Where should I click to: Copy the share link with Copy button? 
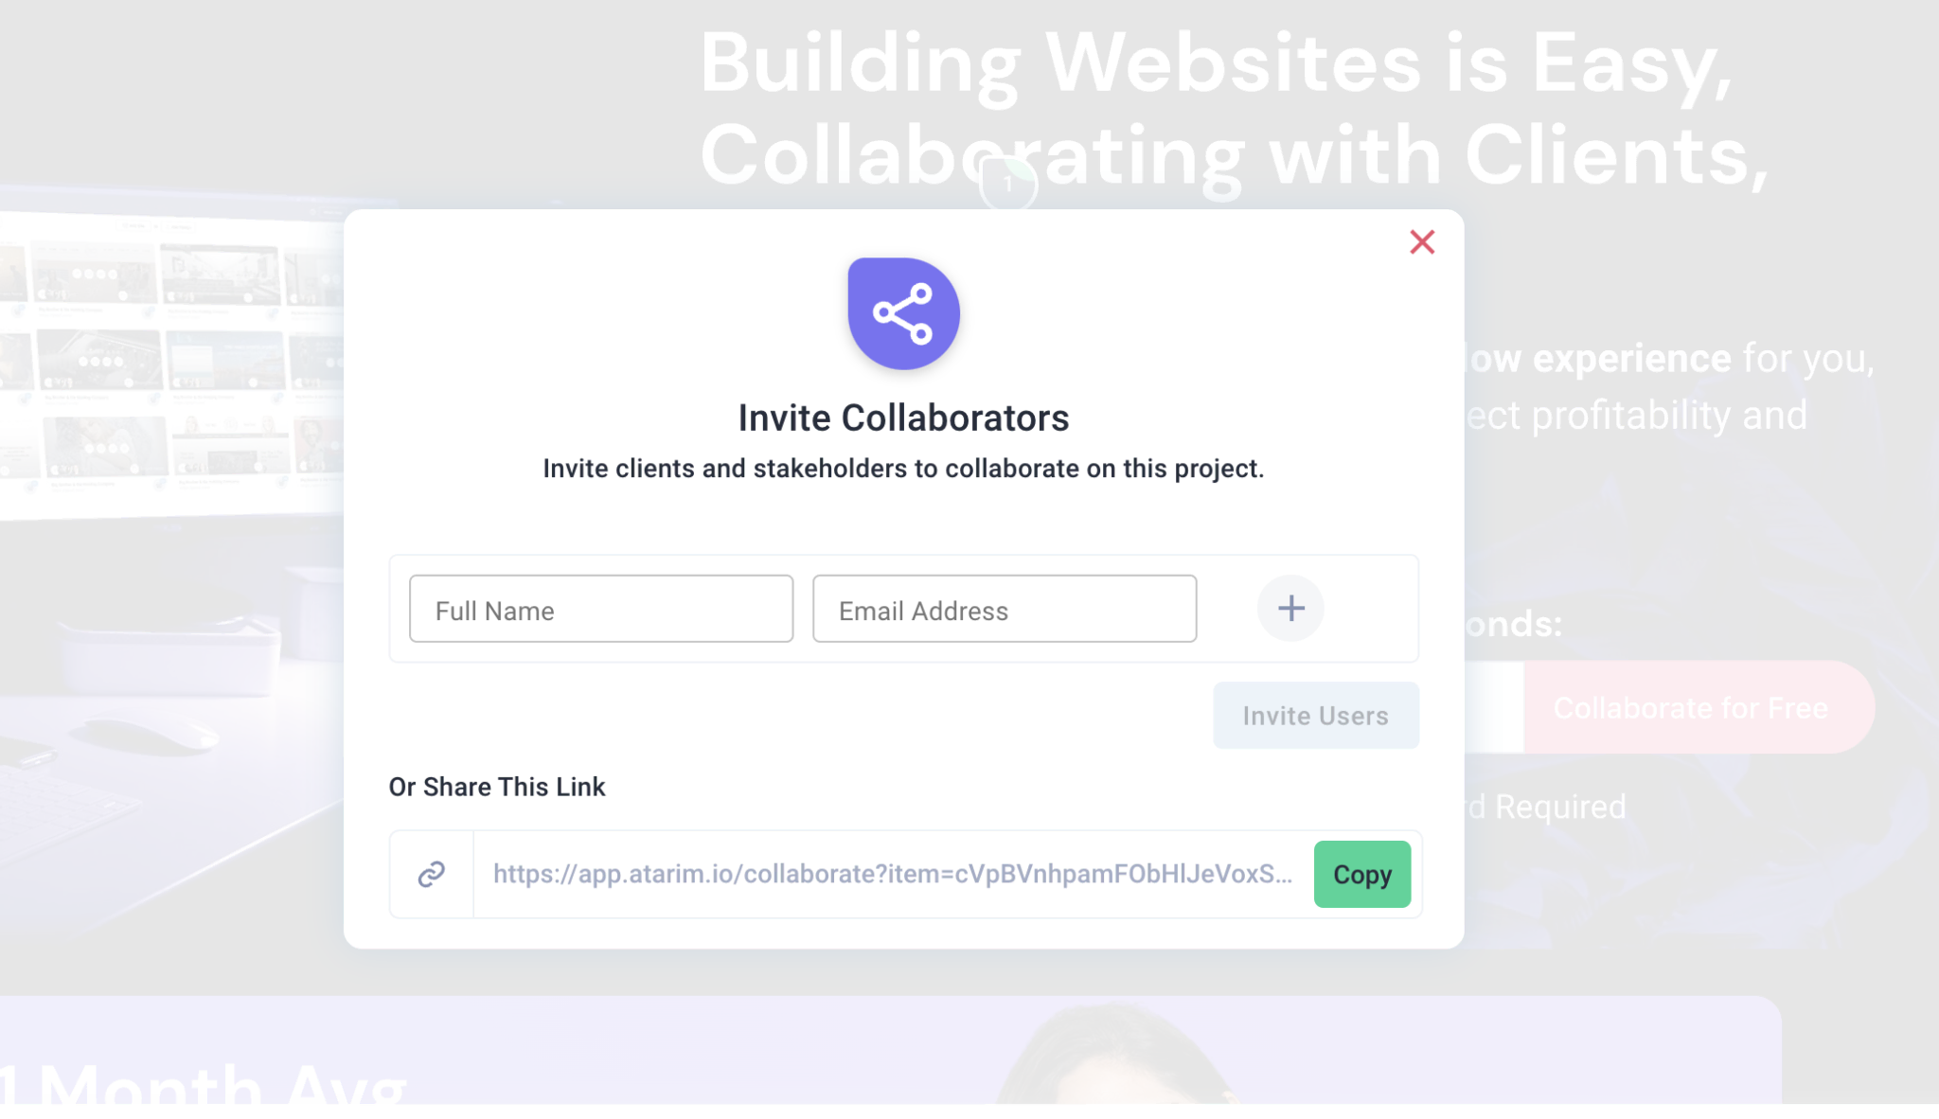[1361, 874]
